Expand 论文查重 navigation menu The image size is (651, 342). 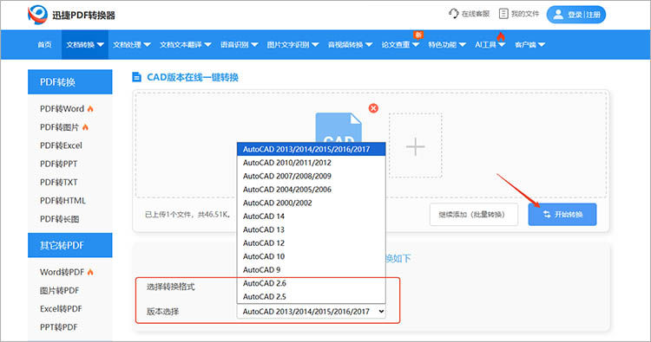tap(400, 45)
